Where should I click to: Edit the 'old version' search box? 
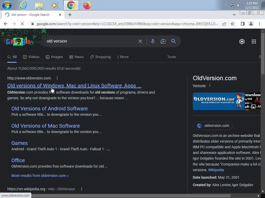tap(91, 41)
